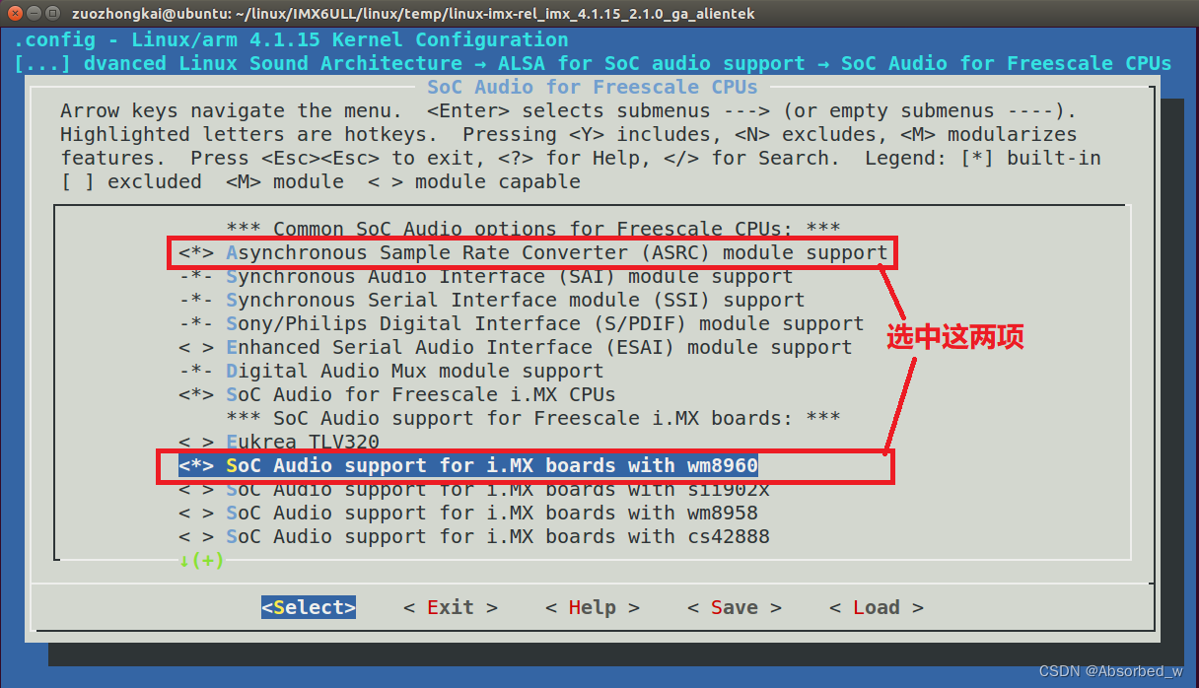Load a saved configuration file
Image resolution: width=1199 pixels, height=688 pixels.
pos(876,607)
